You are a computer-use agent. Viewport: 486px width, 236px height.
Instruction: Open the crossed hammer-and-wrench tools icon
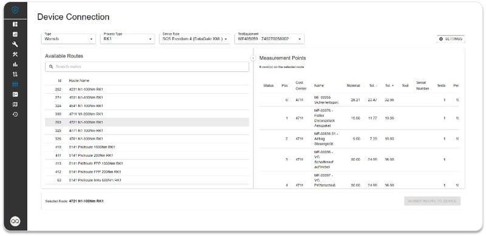click(15, 54)
